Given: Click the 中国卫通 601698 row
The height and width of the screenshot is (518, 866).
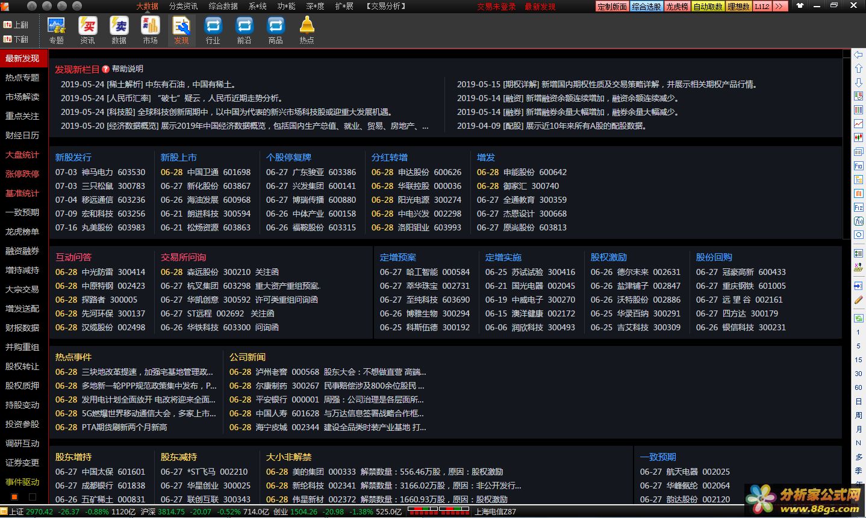Looking at the screenshot, I should pyautogui.click(x=205, y=172).
